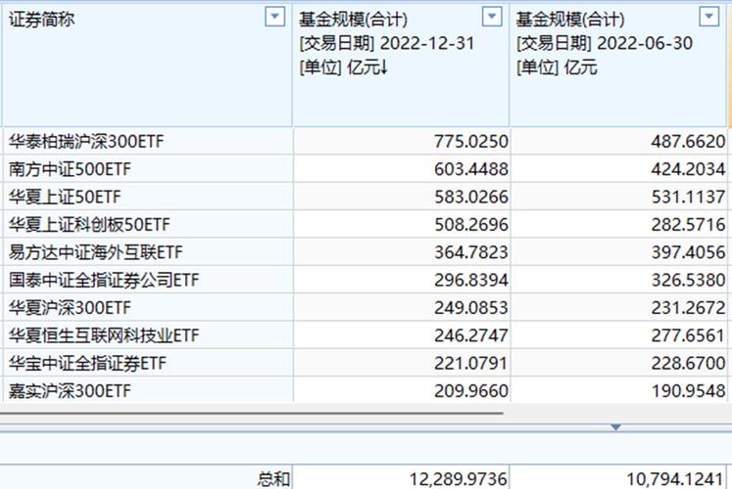
Task: Click cell value 583.0266
Action: 471,197
